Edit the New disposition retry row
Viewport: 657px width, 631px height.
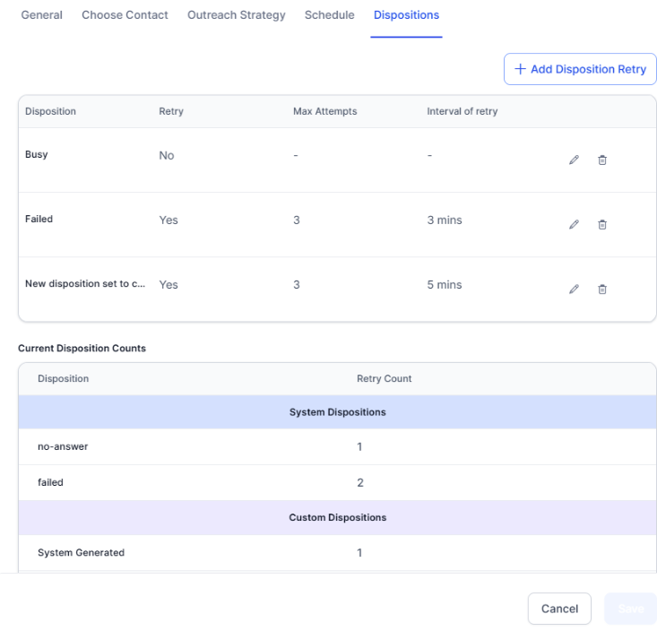(574, 289)
